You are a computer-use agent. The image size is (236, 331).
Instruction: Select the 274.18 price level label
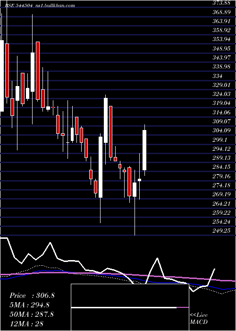coord(221,185)
